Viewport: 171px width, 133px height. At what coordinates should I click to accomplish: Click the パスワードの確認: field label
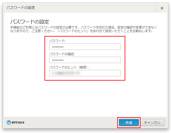click(x=62, y=54)
